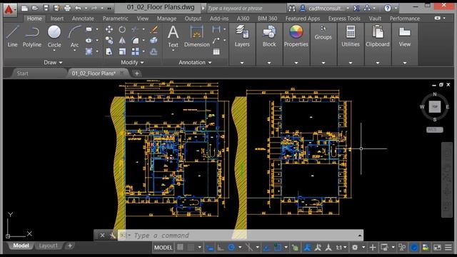The width and height of the screenshot is (457, 257).
Task: Click the Hatch draw icon
Action: (89, 51)
